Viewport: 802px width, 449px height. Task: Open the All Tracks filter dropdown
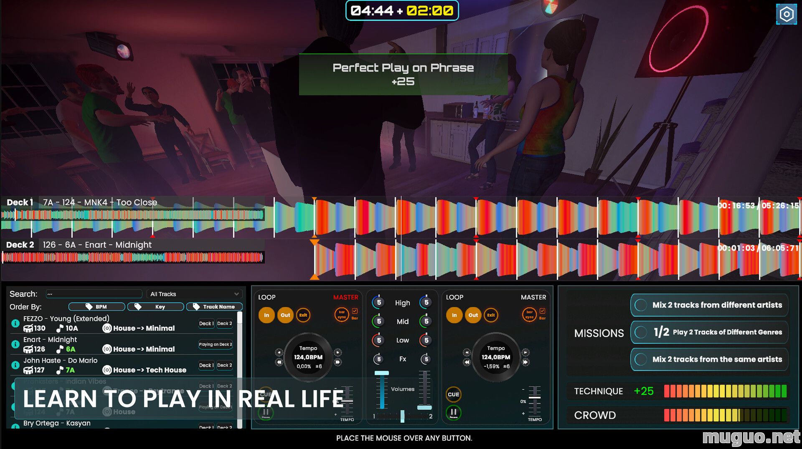[x=194, y=294]
